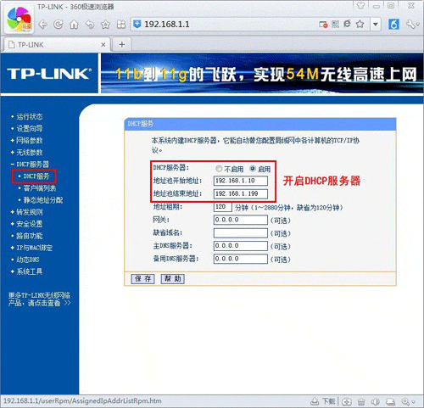
Task: Click 地址池结束地址 field
Action: pos(241,193)
